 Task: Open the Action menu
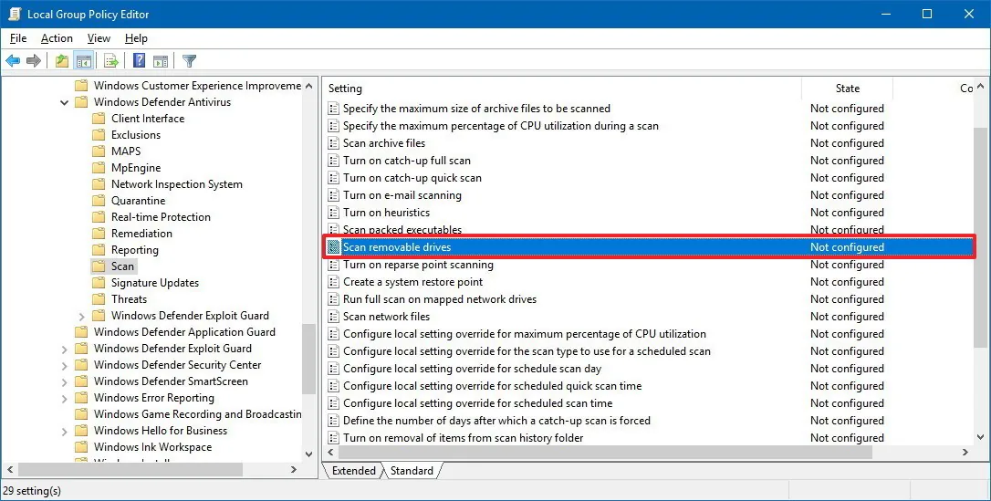pos(57,38)
